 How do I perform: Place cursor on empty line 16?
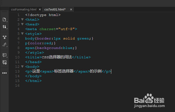coord(52,86)
